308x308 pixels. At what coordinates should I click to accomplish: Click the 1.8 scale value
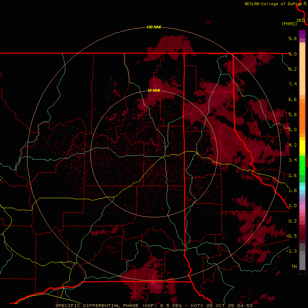(293, 191)
